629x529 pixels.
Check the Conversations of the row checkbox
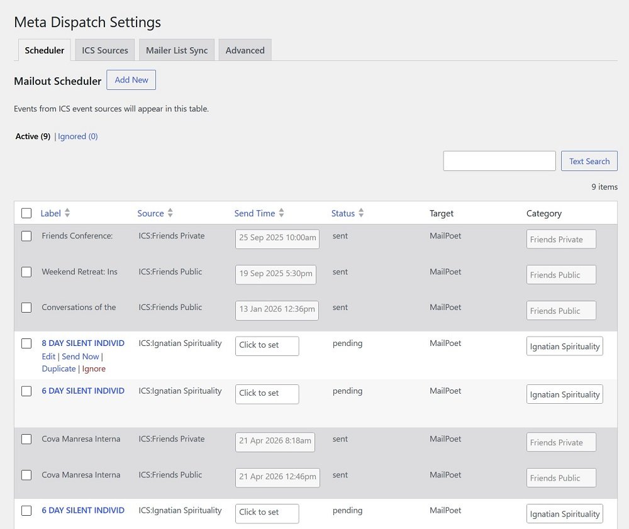[x=26, y=308]
